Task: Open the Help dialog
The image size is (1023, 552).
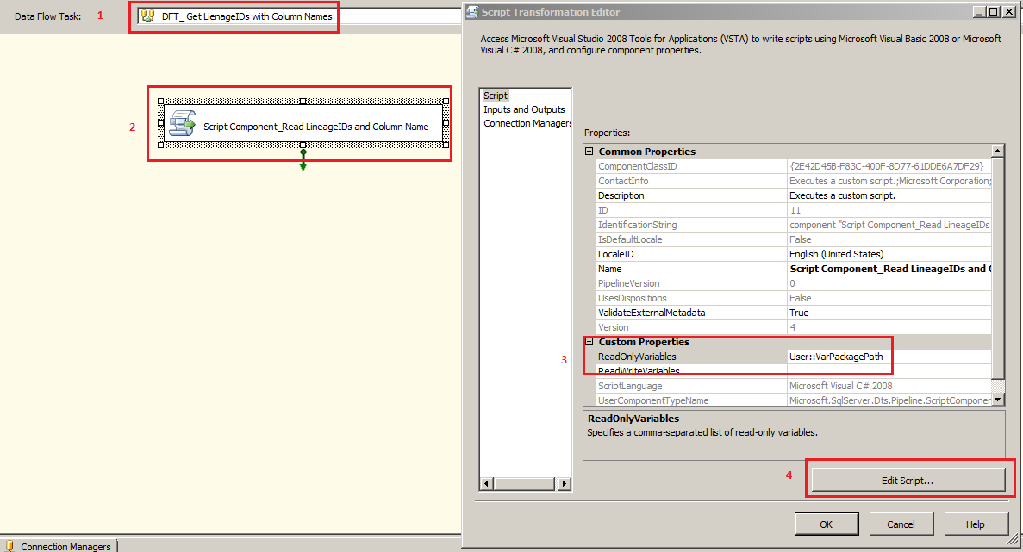Action: pyautogui.click(x=975, y=524)
